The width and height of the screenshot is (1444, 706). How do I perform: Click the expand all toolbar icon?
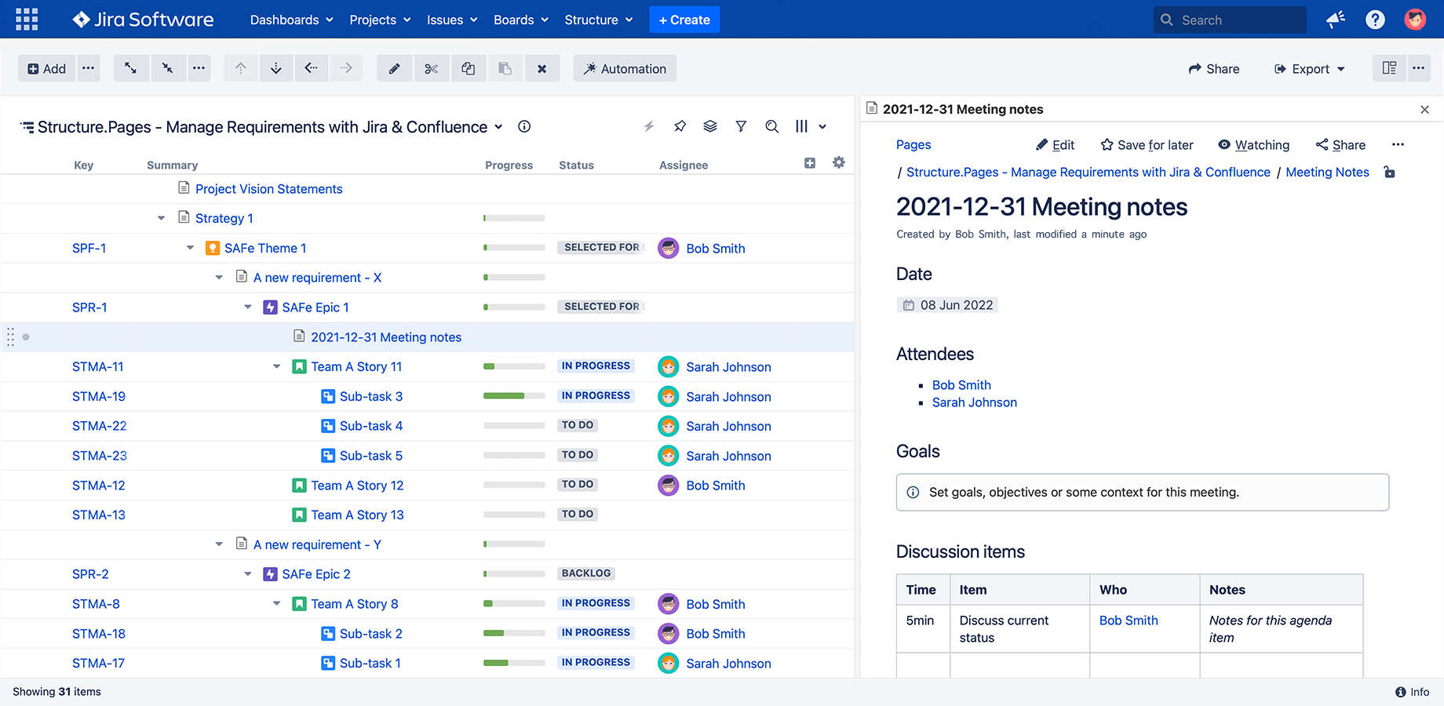pyautogui.click(x=131, y=68)
